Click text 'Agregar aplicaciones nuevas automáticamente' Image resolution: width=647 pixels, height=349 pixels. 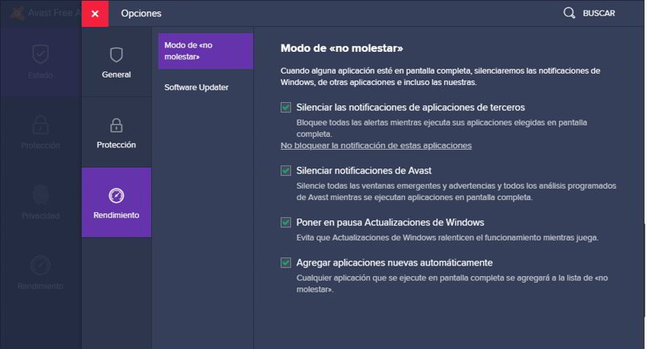pos(395,262)
